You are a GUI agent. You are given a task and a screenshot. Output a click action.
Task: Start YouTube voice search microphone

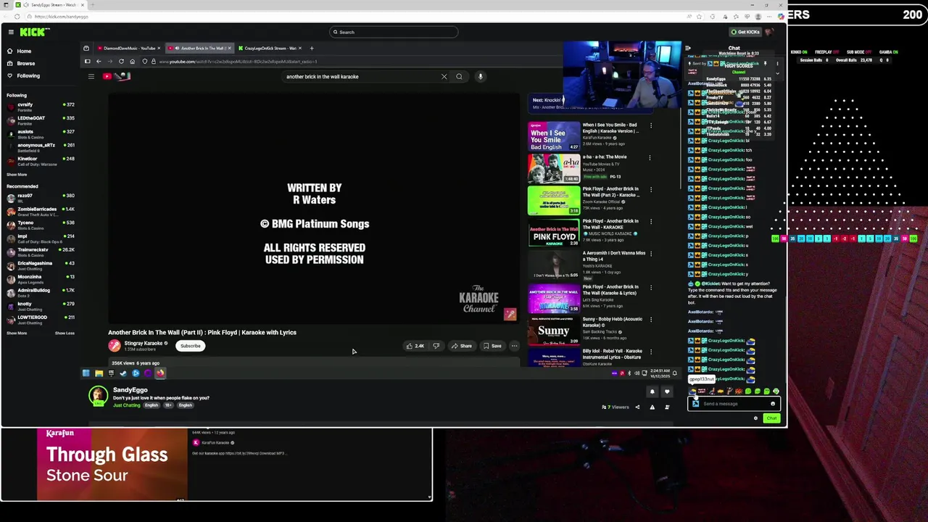tap(480, 76)
